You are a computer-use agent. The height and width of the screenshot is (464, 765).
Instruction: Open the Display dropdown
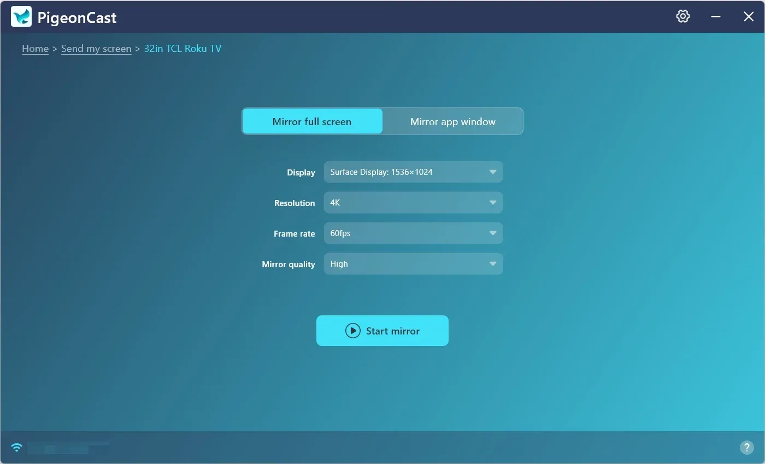click(413, 172)
